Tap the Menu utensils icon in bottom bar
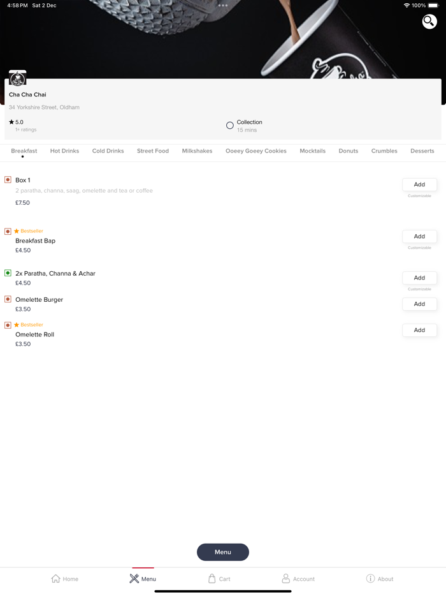The width and height of the screenshot is (446, 596). (134, 579)
